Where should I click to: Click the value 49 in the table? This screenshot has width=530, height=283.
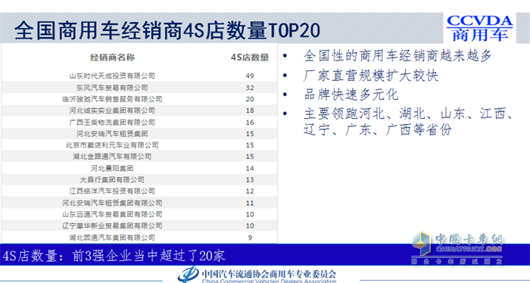coord(250,76)
